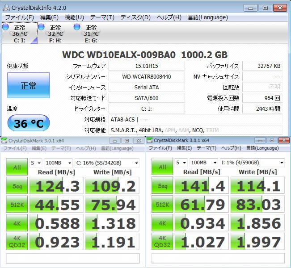Open 100MB test size dropdown in left CrystalDiskMark
Image resolution: width=291 pixels, height=268 pixels.
coord(58,163)
